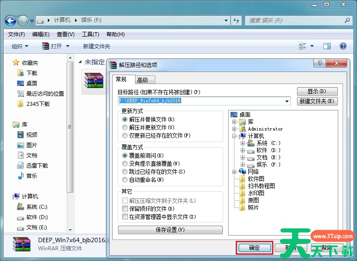
Task: Click the 确定 button
Action: [x=254, y=248]
